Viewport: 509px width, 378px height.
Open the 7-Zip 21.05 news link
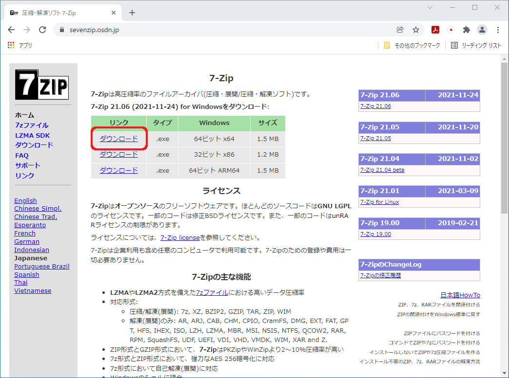coord(375,138)
